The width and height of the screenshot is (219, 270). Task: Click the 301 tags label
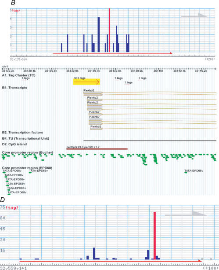[79, 78]
